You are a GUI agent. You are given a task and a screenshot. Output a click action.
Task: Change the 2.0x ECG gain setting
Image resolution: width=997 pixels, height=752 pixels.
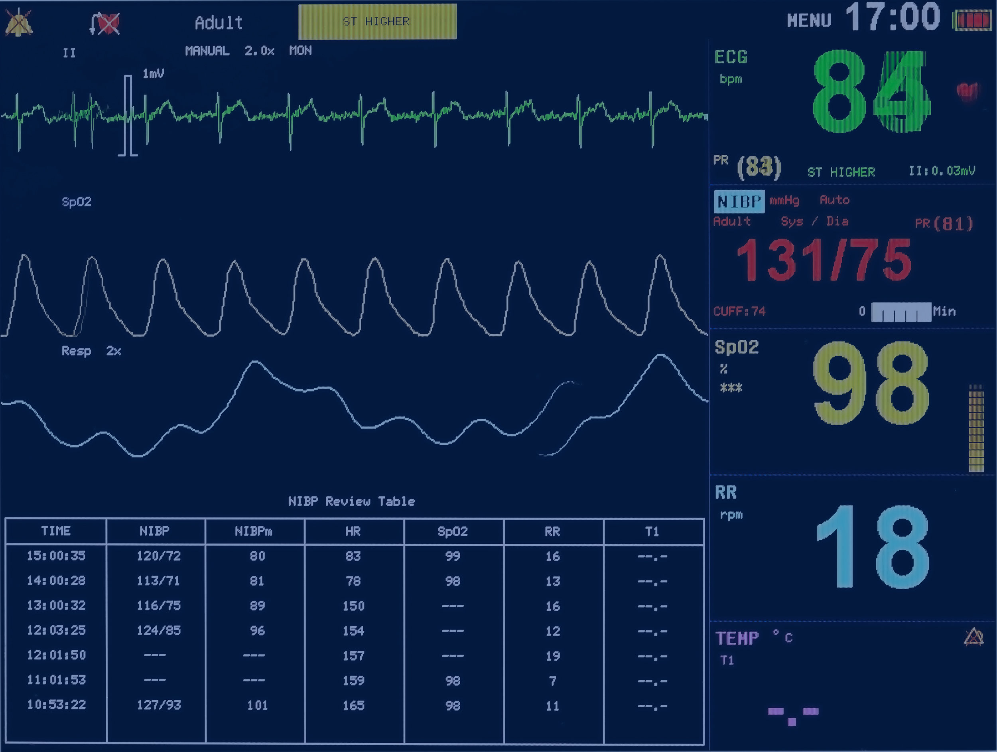(259, 51)
